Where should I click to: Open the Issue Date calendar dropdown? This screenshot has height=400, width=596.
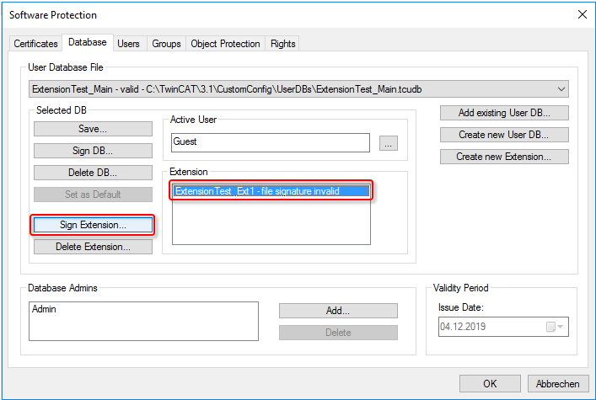click(555, 327)
